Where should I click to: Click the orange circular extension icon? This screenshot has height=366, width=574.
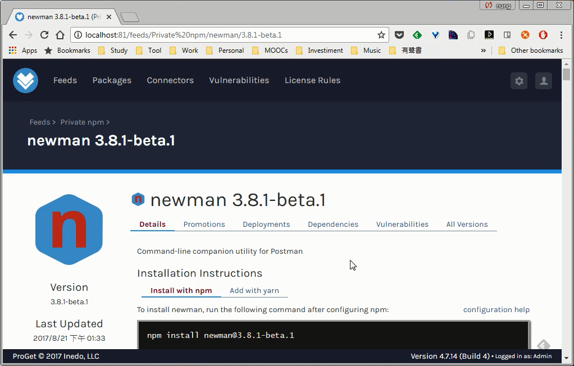[x=525, y=35]
